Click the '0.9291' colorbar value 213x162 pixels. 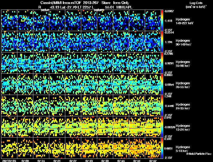coord(169,63)
